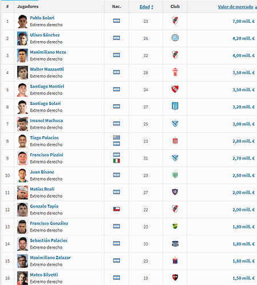This screenshot has height=285, width=257.
Task: Open San Lorenzo crest for Matías Reali
Action: [175, 192]
